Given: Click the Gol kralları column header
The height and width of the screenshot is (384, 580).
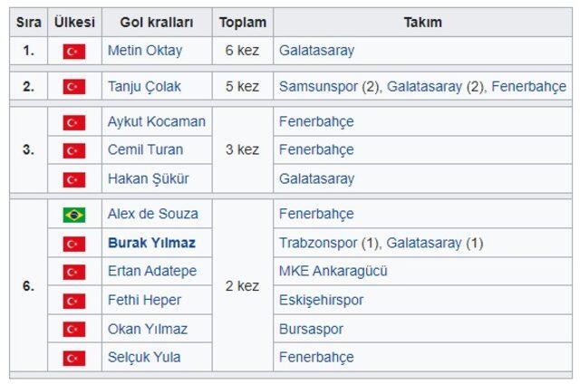Looking at the screenshot, I should click(157, 23).
